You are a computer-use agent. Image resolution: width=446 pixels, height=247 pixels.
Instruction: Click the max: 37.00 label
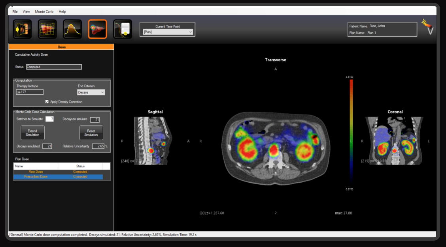(x=343, y=213)
